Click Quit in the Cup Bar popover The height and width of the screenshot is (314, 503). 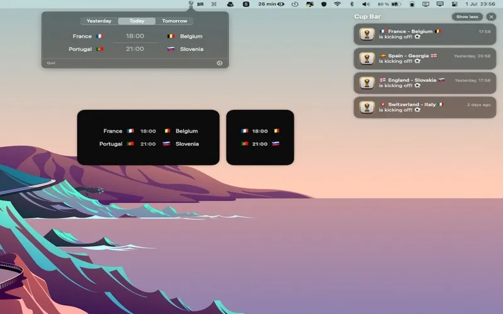(51, 63)
